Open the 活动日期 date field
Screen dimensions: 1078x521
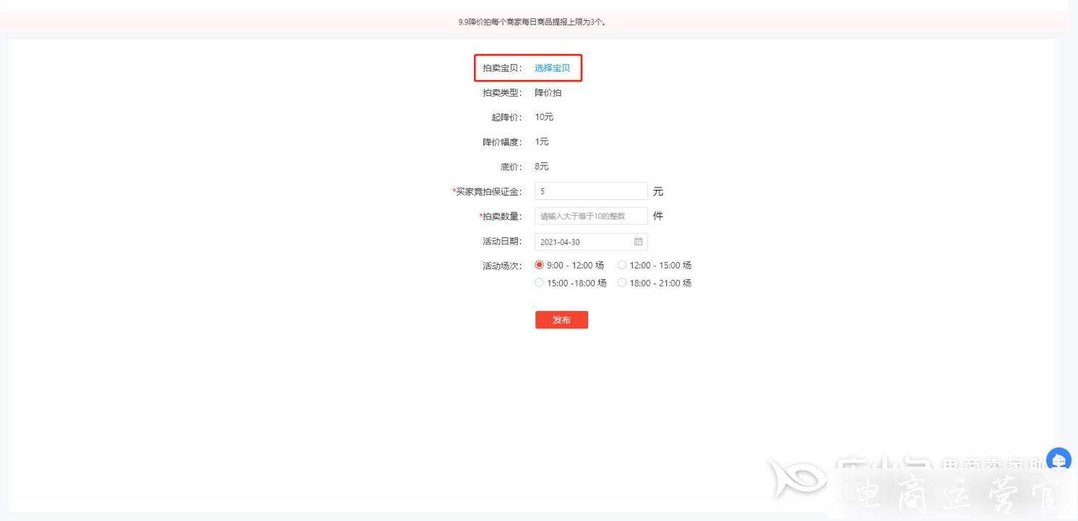(591, 241)
